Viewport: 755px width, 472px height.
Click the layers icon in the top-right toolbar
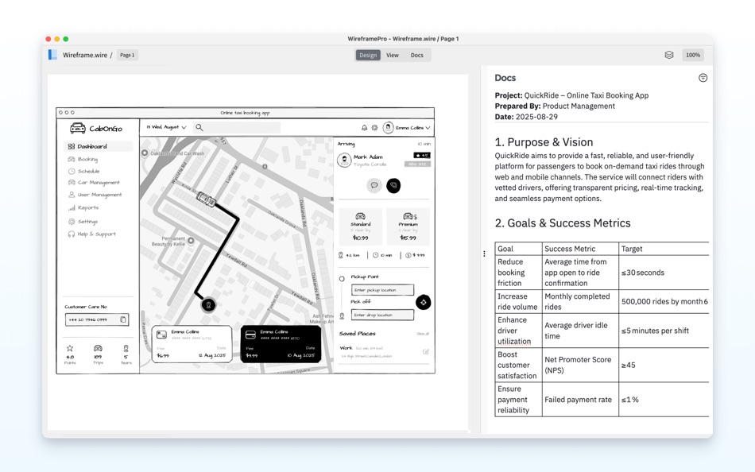(669, 54)
